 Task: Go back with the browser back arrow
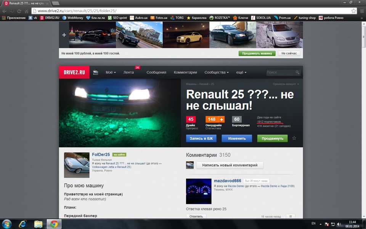[5, 11]
